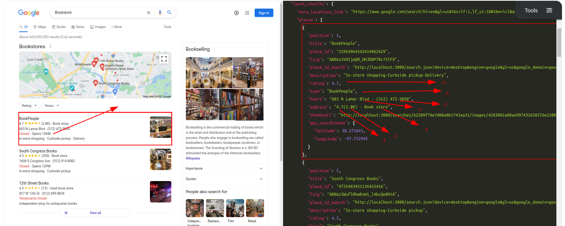Click "Temporarily closed" status text

(33, 198)
